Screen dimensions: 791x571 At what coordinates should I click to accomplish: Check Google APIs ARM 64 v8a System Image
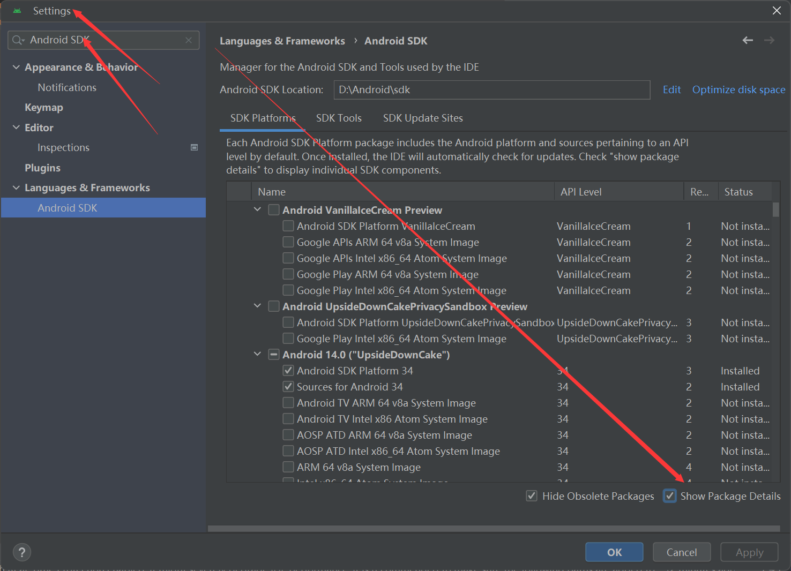tap(288, 242)
